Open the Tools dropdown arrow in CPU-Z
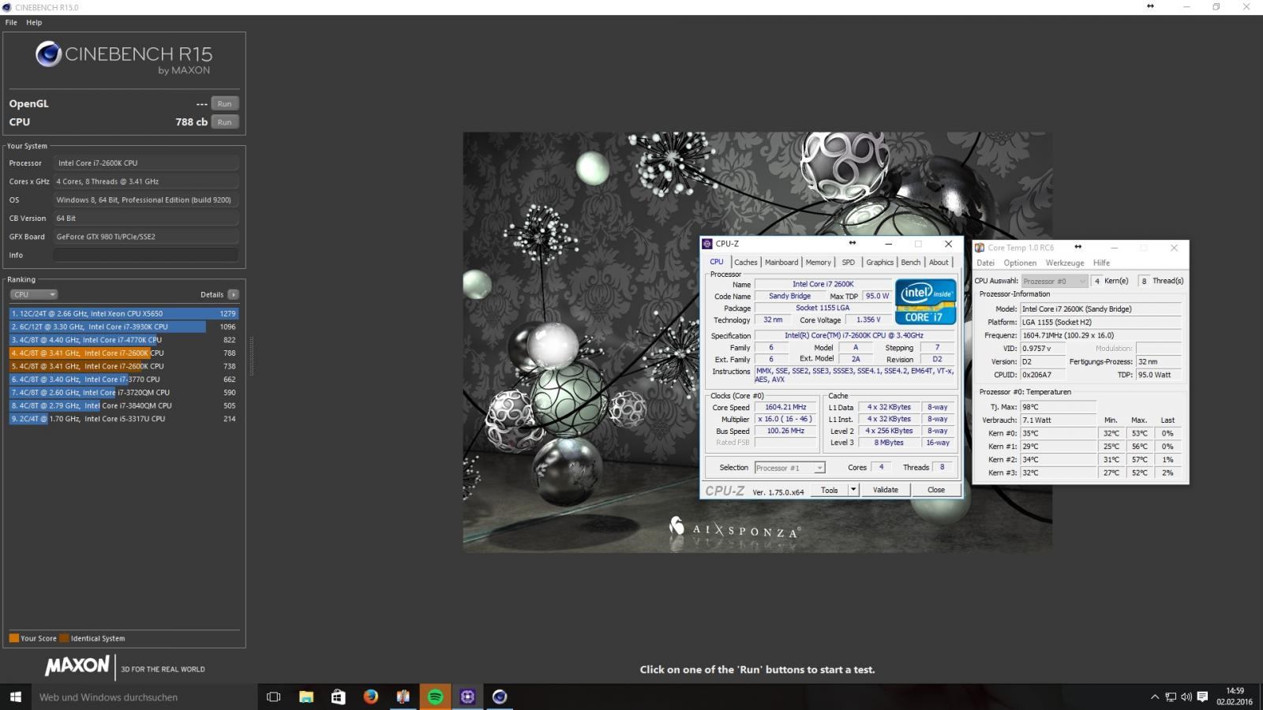 [853, 490]
